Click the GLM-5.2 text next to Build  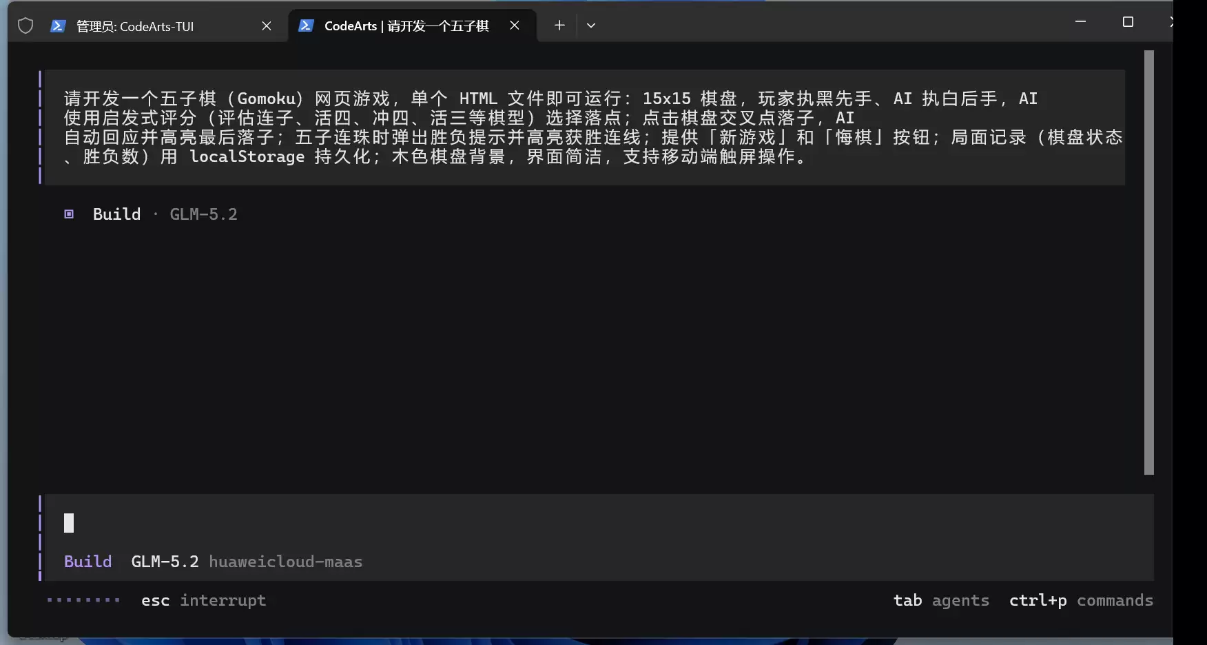click(x=204, y=214)
